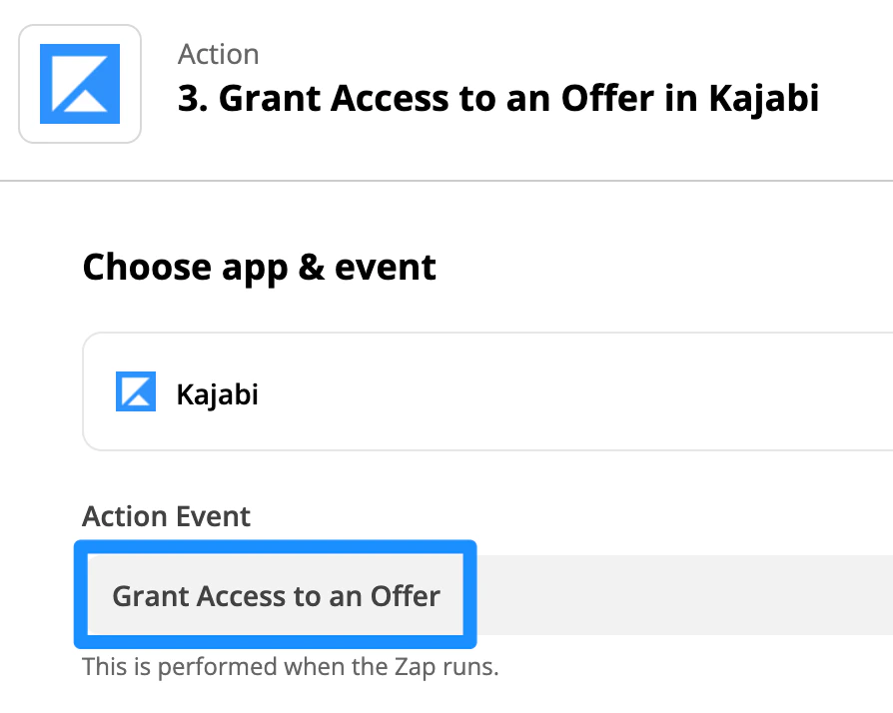Select the Kajabi icon inside the app selector
The width and height of the screenshot is (893, 713).
[136, 391]
